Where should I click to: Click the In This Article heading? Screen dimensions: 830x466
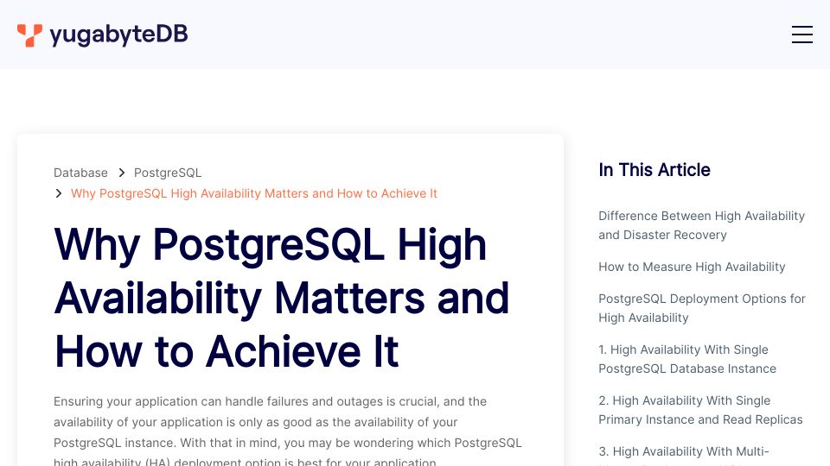[654, 170]
